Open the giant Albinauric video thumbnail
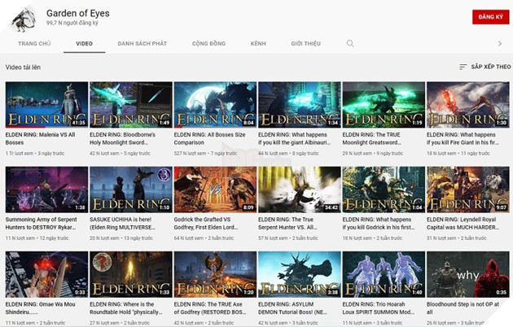The height and width of the screenshot is (327, 513). [x=300, y=105]
